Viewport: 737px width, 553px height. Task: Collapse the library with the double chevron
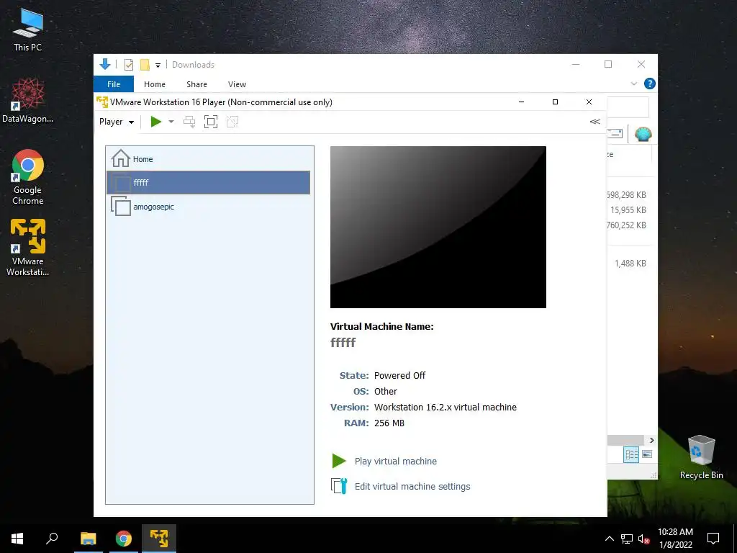point(594,122)
